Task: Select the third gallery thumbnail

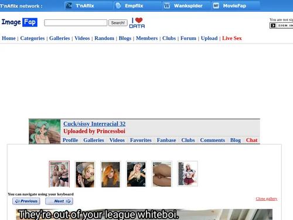Action: (111, 174)
